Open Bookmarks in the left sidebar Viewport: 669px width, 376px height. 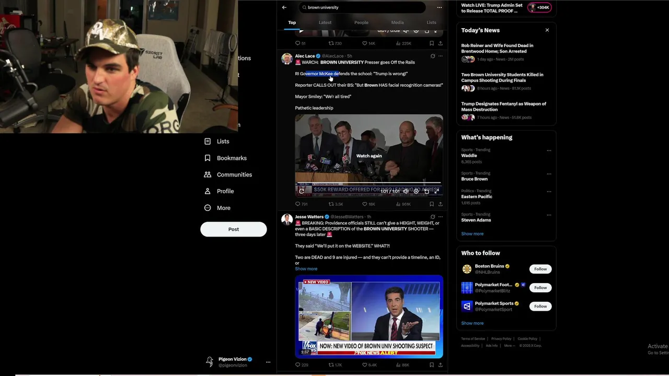point(225,158)
